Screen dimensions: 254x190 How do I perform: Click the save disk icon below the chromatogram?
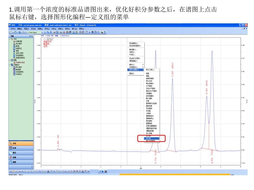(x=106, y=172)
